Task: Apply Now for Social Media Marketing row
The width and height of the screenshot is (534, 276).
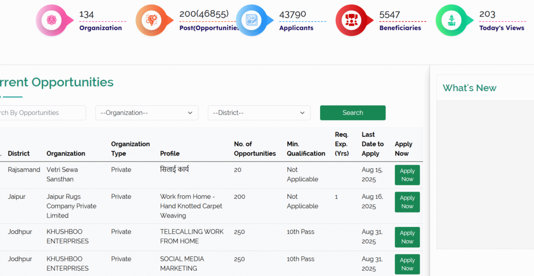Action: [407, 264]
